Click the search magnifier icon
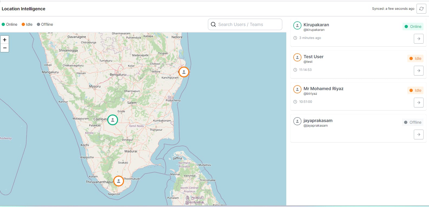The width and height of the screenshot is (429, 207). [213, 24]
